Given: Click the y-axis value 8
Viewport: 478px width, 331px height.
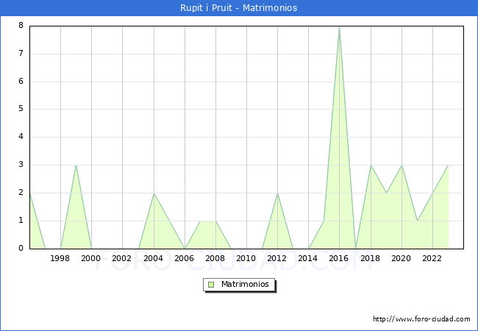Looking at the screenshot, I should click(21, 25).
